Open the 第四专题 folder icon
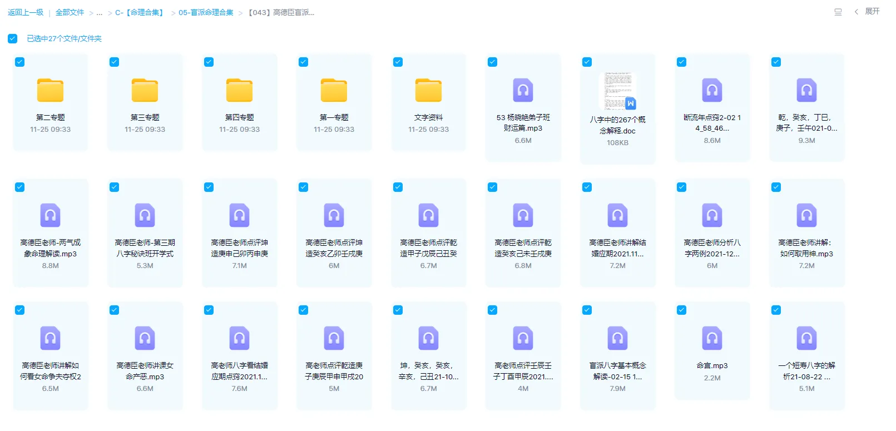 coord(240,90)
